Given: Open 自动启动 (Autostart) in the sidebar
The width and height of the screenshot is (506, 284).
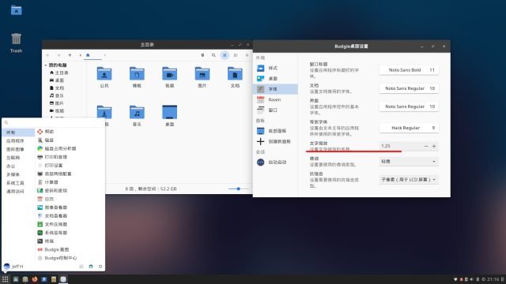Looking at the screenshot, I should (276, 163).
